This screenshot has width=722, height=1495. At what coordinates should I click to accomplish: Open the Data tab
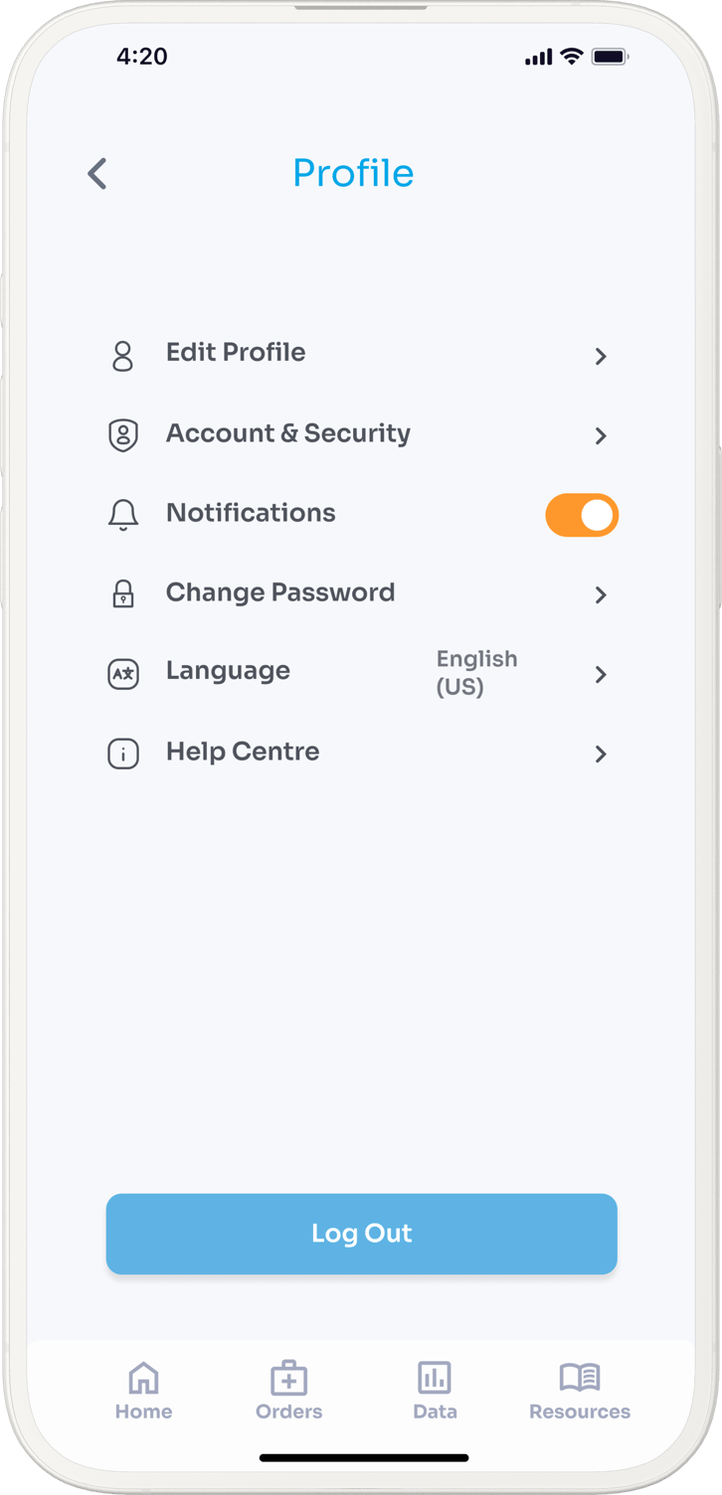click(x=435, y=1390)
